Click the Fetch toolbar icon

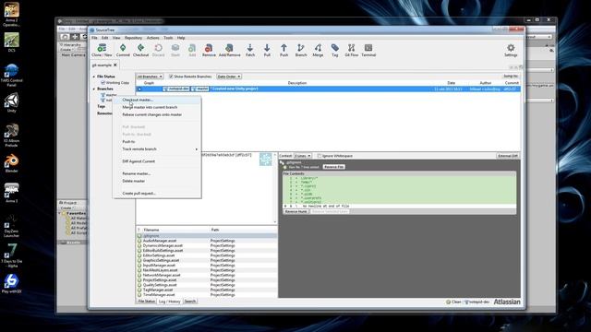point(250,50)
